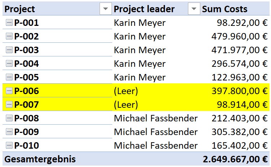
Task: Click the grand total 2.649.667,00 € cell
Action: [235, 159]
